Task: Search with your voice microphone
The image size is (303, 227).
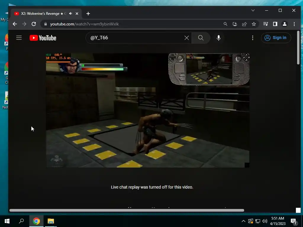Action: tap(219, 38)
